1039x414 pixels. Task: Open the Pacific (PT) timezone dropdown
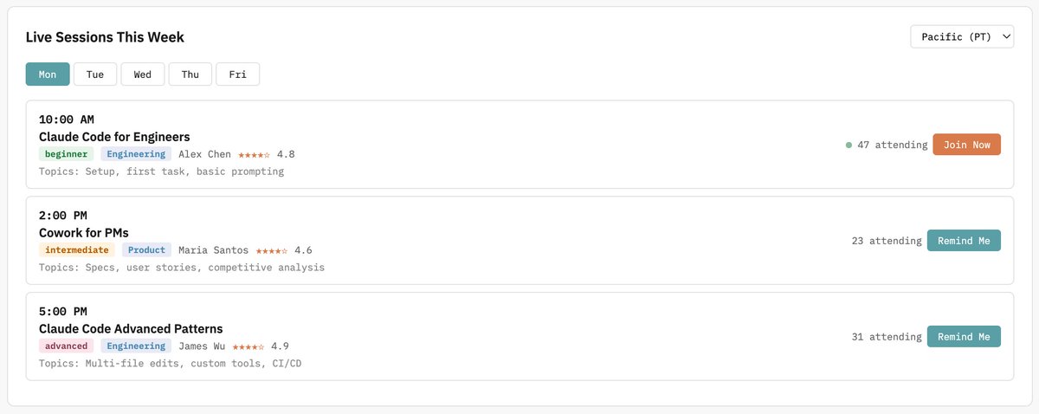961,36
